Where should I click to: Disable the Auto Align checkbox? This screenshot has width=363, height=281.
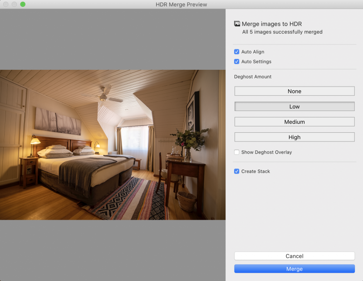[x=237, y=52]
